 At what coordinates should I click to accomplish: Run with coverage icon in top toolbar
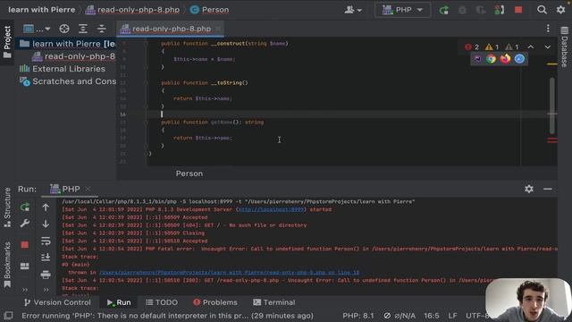pyautogui.click(x=481, y=10)
